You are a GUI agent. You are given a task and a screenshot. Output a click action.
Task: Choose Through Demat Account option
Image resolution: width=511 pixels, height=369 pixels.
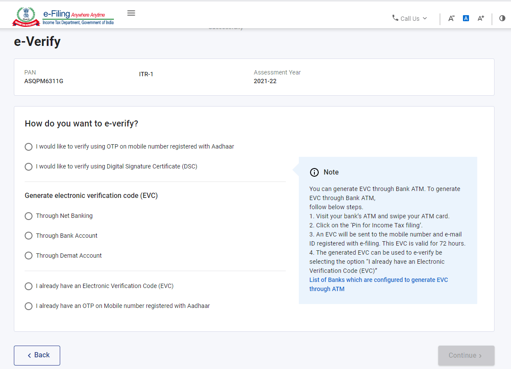tap(29, 256)
